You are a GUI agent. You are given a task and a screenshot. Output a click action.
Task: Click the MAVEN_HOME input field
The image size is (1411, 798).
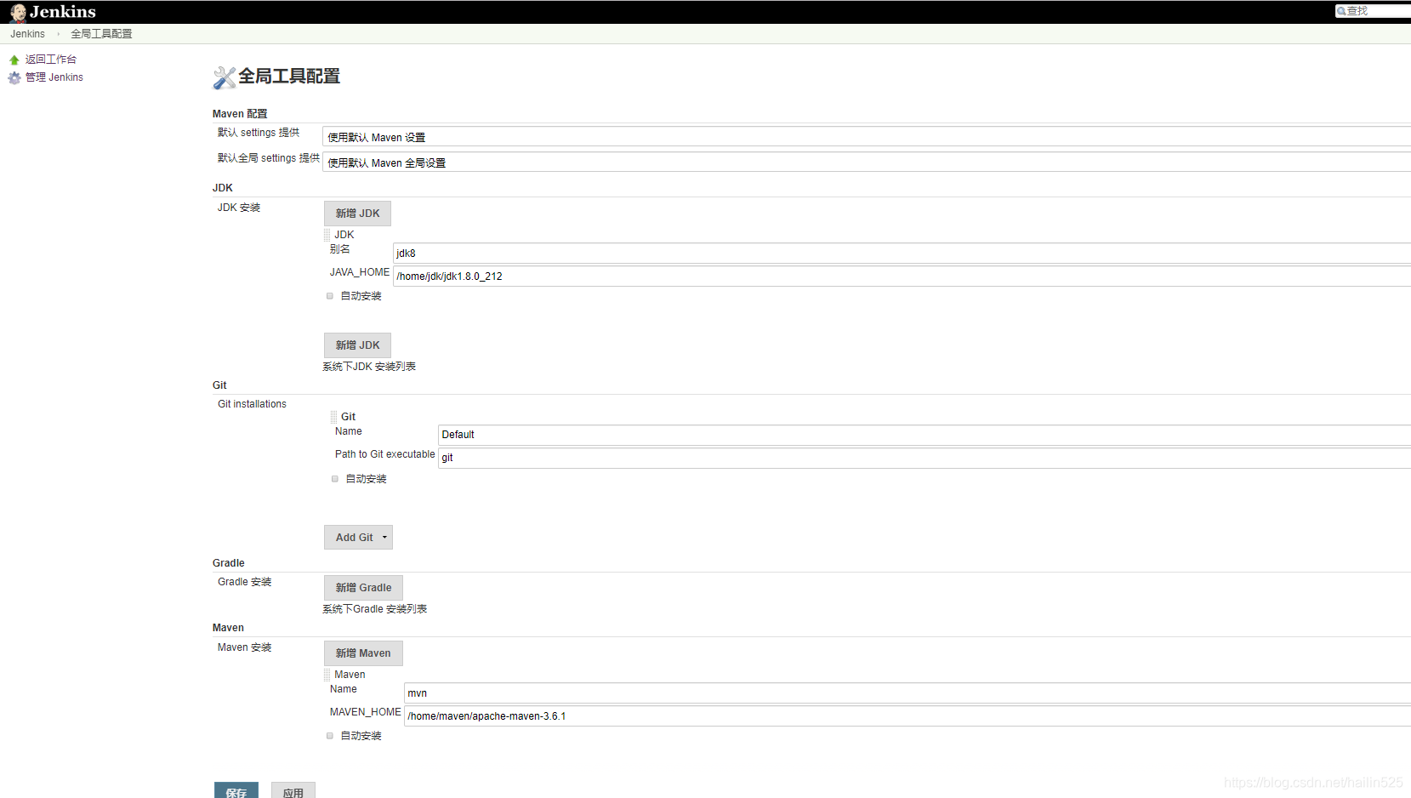pyautogui.click(x=907, y=716)
